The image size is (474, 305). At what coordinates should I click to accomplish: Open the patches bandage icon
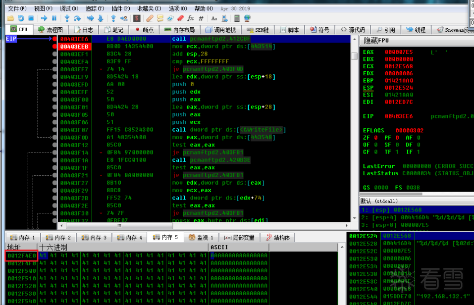point(150,18)
